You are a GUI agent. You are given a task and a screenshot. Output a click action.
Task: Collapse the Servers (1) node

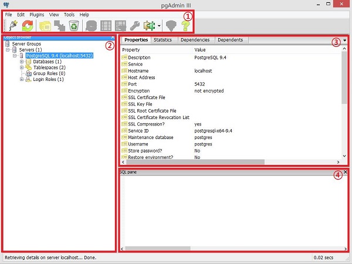click(8, 50)
